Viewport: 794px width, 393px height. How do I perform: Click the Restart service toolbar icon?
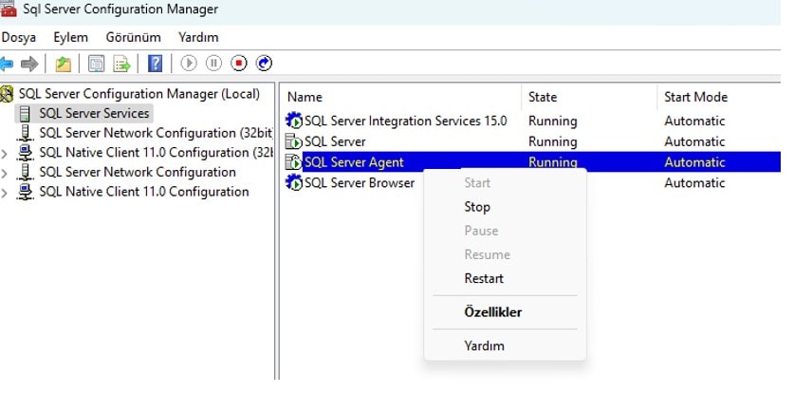point(265,64)
